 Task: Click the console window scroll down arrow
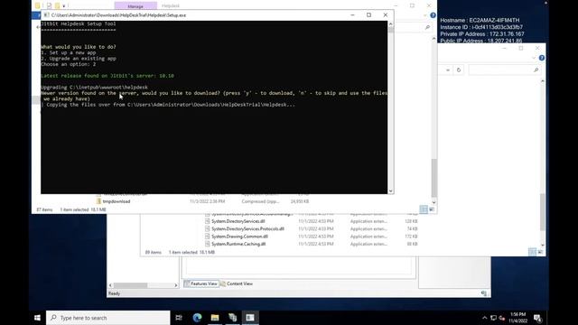pyautogui.click(x=391, y=190)
